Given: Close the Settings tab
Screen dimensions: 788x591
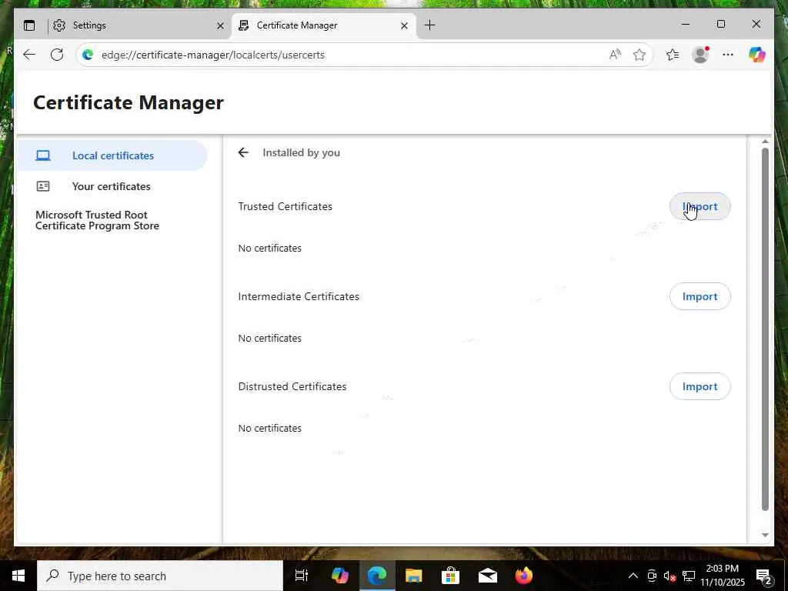Looking at the screenshot, I should click(220, 25).
